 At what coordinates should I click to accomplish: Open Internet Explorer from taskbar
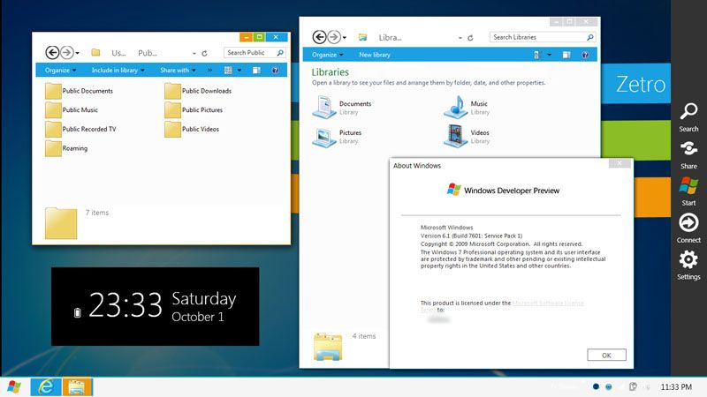(x=46, y=387)
